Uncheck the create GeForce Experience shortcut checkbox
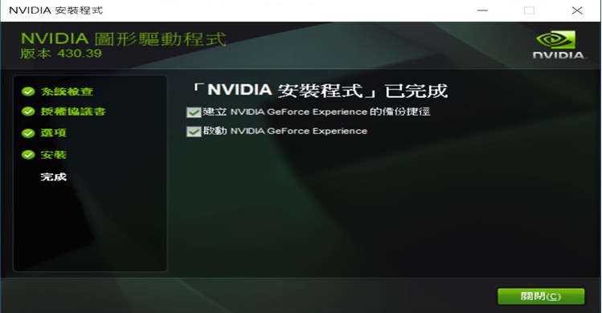Viewport: 602px width, 313px height. pos(194,112)
